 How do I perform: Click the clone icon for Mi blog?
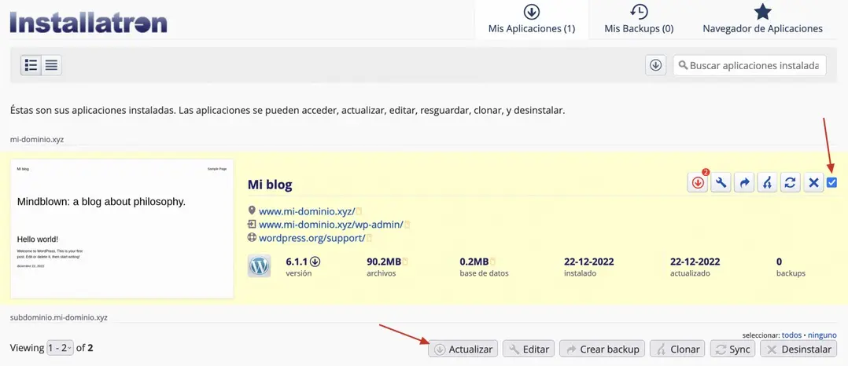tap(767, 183)
